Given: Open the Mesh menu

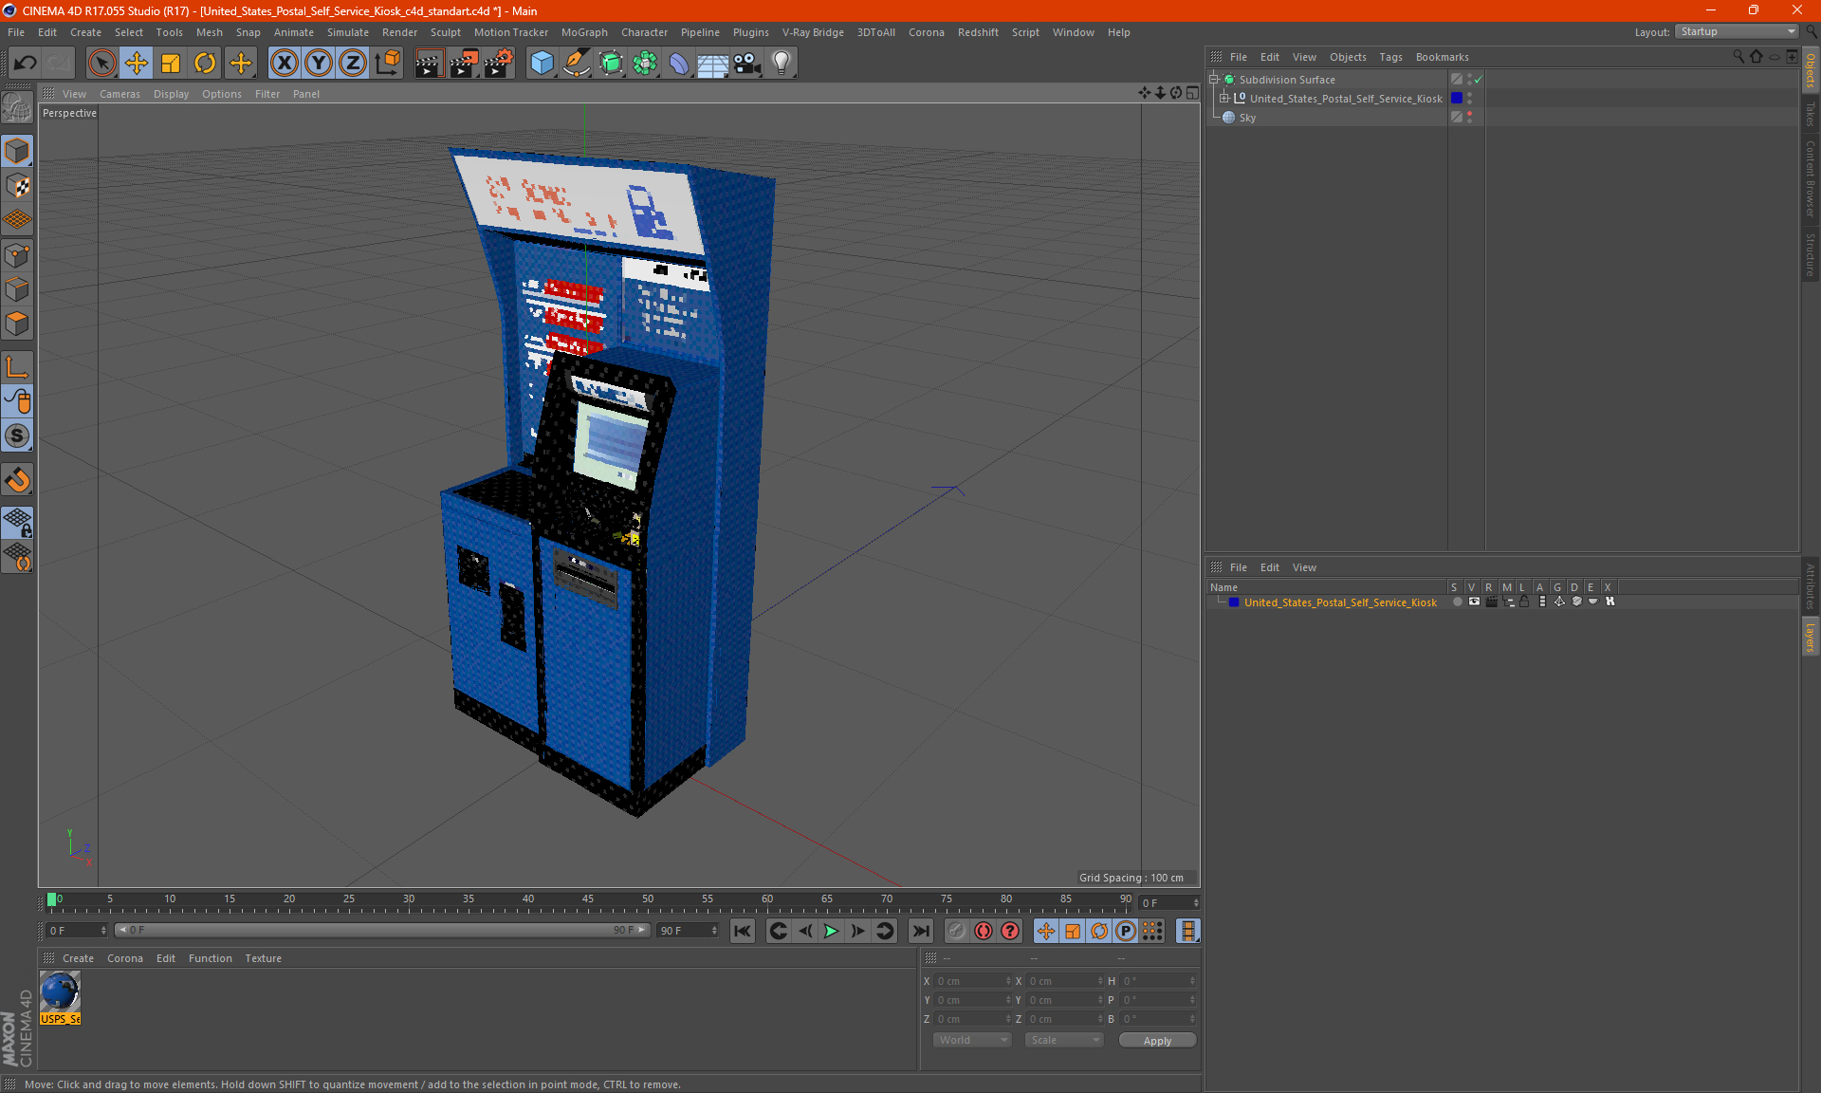Looking at the screenshot, I should tap(209, 32).
